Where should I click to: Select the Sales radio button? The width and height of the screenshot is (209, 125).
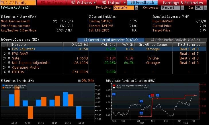pyautogui.click(x=9, y=58)
